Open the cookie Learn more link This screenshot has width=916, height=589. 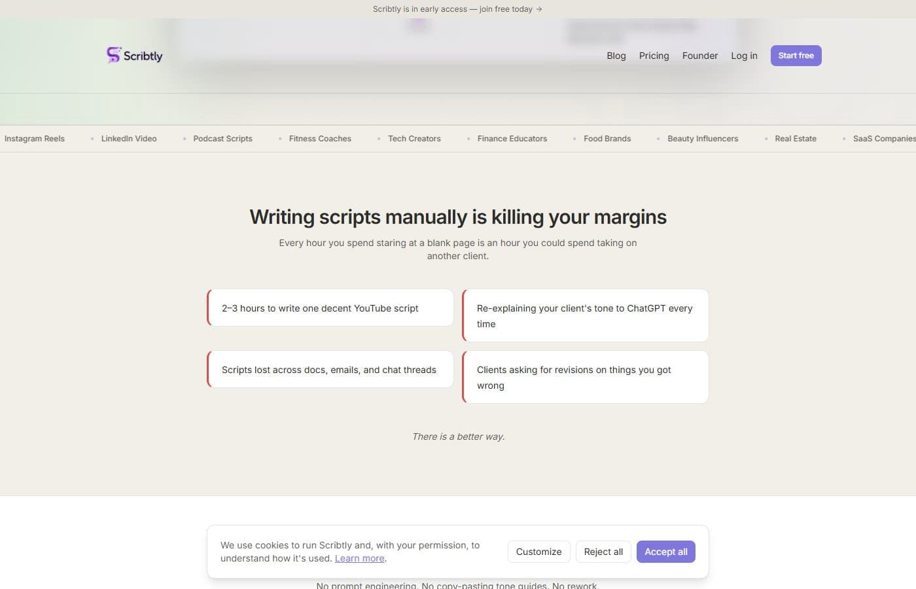point(359,558)
